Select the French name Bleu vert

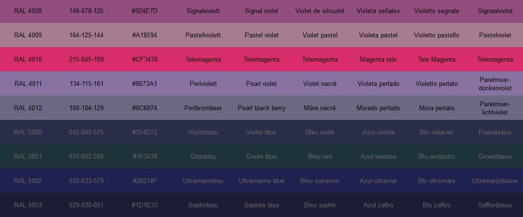320,156
